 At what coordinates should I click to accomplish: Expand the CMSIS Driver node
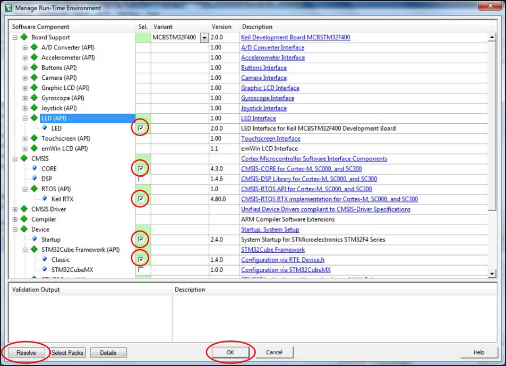pyautogui.click(x=15, y=209)
